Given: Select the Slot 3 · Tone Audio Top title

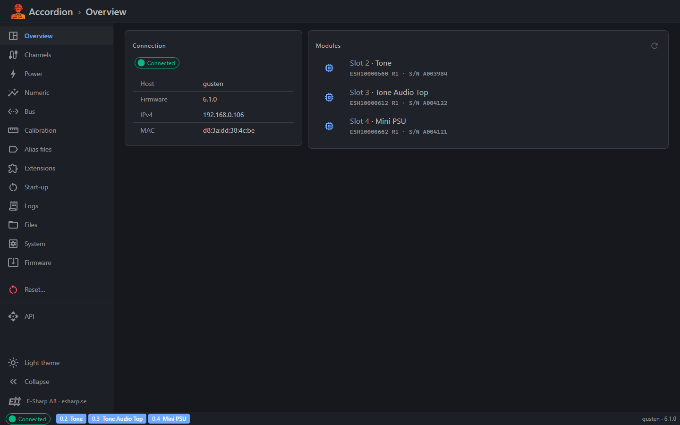Looking at the screenshot, I should click(389, 93).
